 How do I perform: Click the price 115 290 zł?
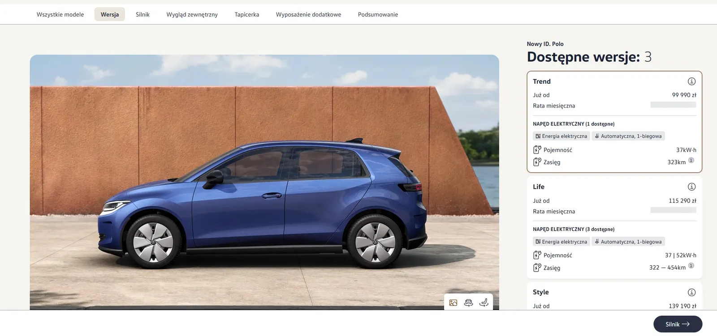tap(682, 200)
